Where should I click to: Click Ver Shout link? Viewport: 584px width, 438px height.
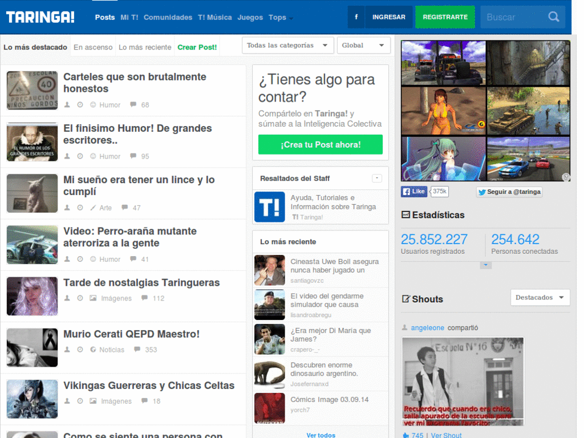coord(446,435)
